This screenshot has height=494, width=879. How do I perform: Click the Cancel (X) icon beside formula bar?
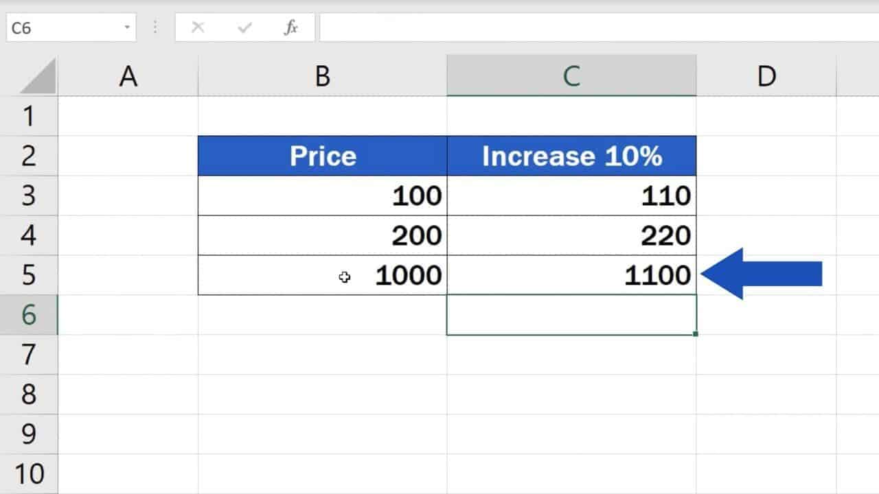coord(198,27)
